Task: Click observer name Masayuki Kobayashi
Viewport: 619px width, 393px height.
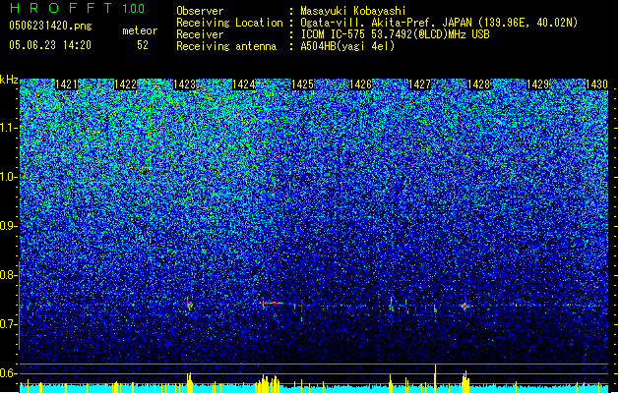Action: (x=353, y=11)
